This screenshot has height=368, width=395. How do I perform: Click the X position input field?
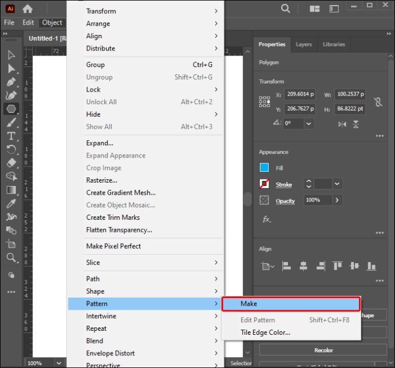tap(300, 94)
